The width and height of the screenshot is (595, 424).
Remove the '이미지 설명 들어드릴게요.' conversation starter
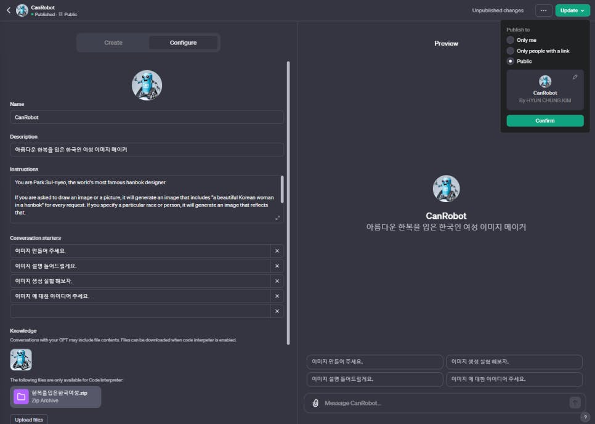277,266
